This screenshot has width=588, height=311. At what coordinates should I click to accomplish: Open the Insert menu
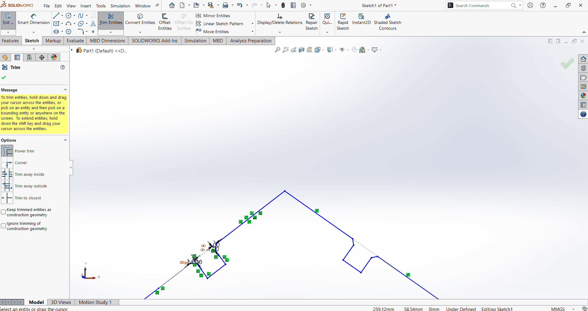coord(86,6)
